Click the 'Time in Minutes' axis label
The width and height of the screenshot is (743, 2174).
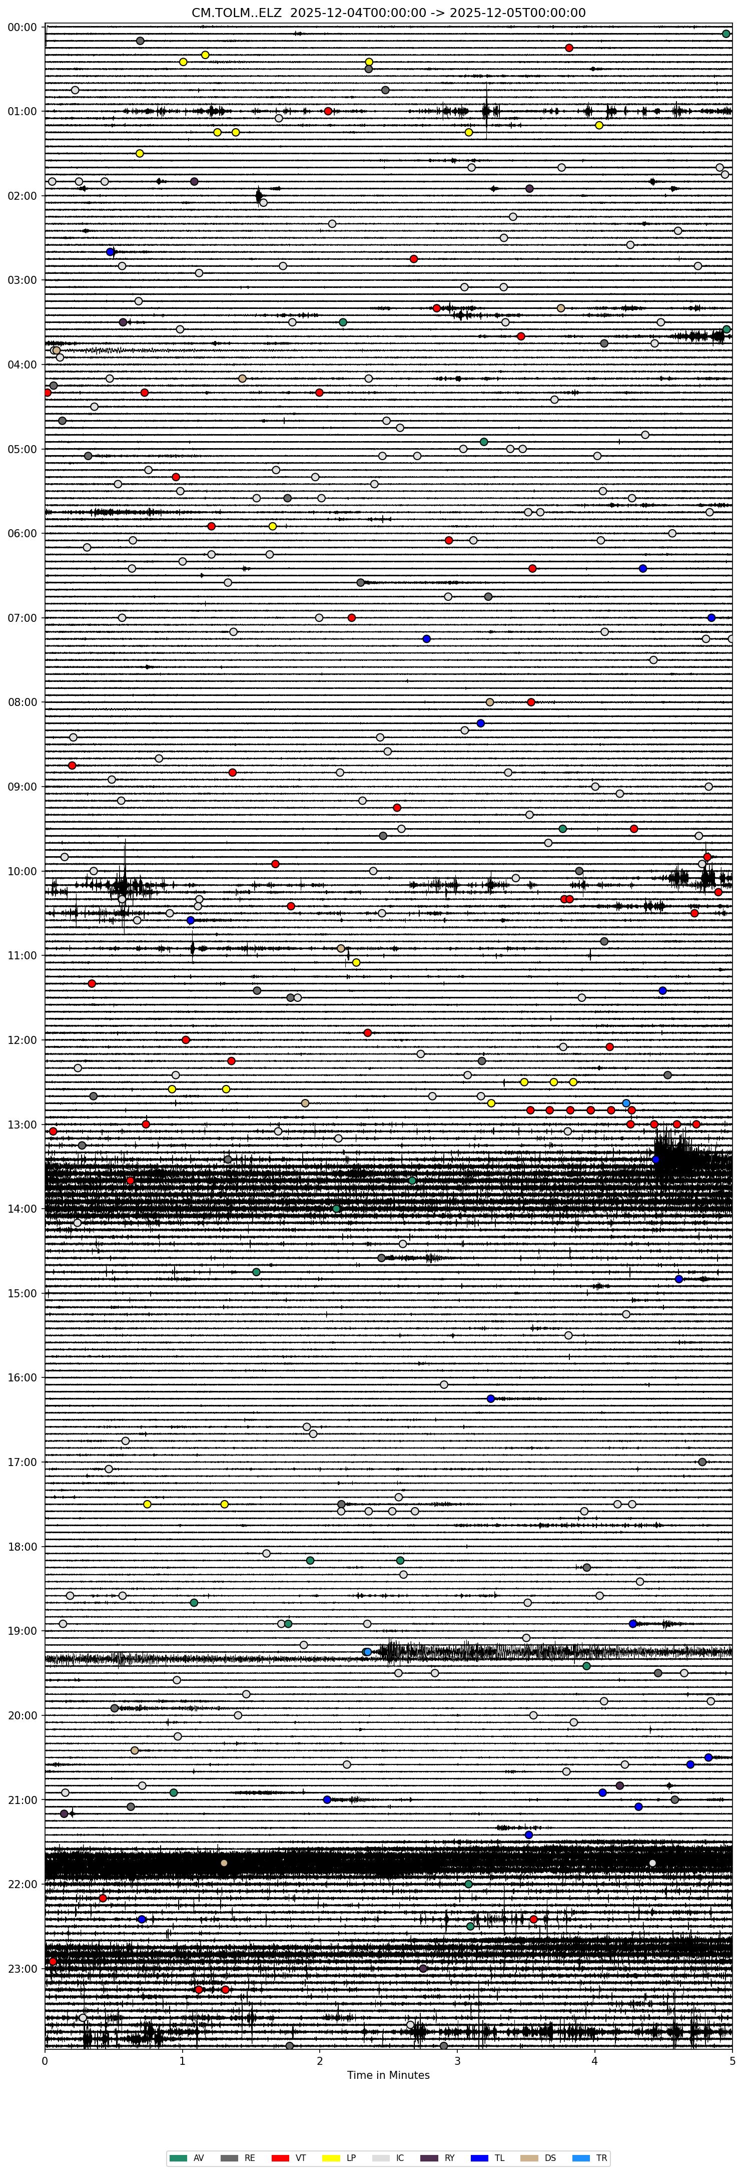388,2075
